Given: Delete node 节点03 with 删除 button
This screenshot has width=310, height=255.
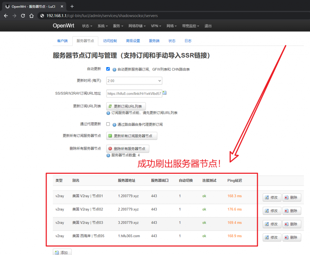Looking at the screenshot, I should click(292, 224).
